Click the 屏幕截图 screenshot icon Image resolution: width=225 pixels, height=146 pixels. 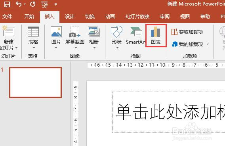point(74,32)
